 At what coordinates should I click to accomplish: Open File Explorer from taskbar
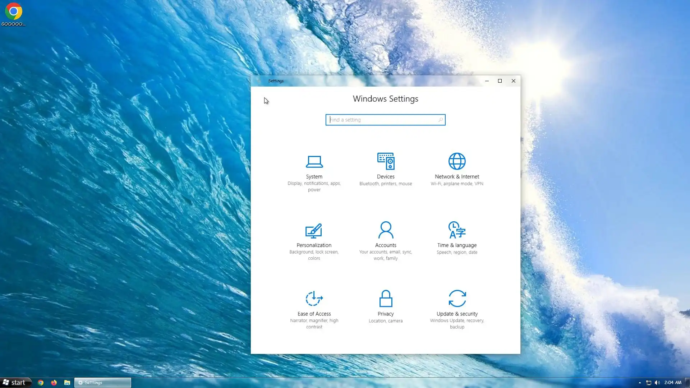click(x=67, y=383)
